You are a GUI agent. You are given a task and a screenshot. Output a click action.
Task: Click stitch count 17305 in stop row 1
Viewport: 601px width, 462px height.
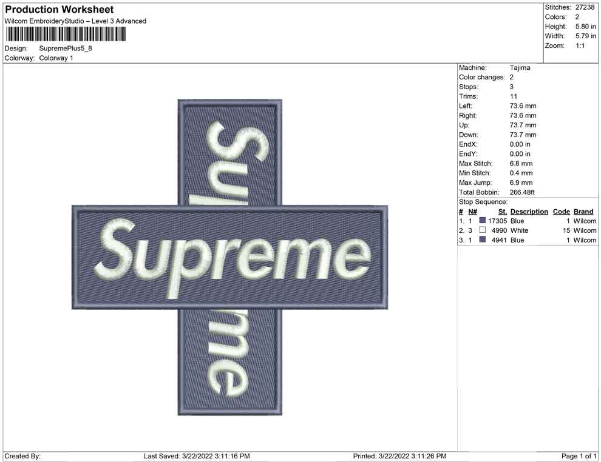pos(497,221)
